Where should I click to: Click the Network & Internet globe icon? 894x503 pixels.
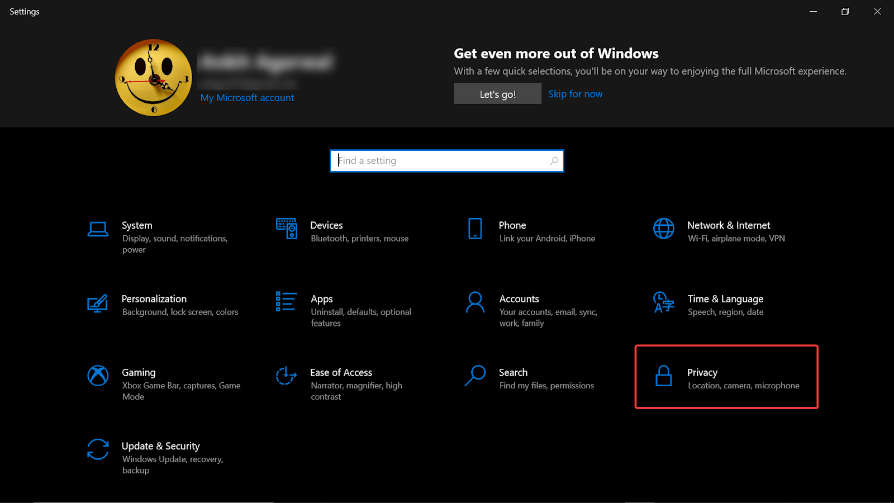(663, 229)
